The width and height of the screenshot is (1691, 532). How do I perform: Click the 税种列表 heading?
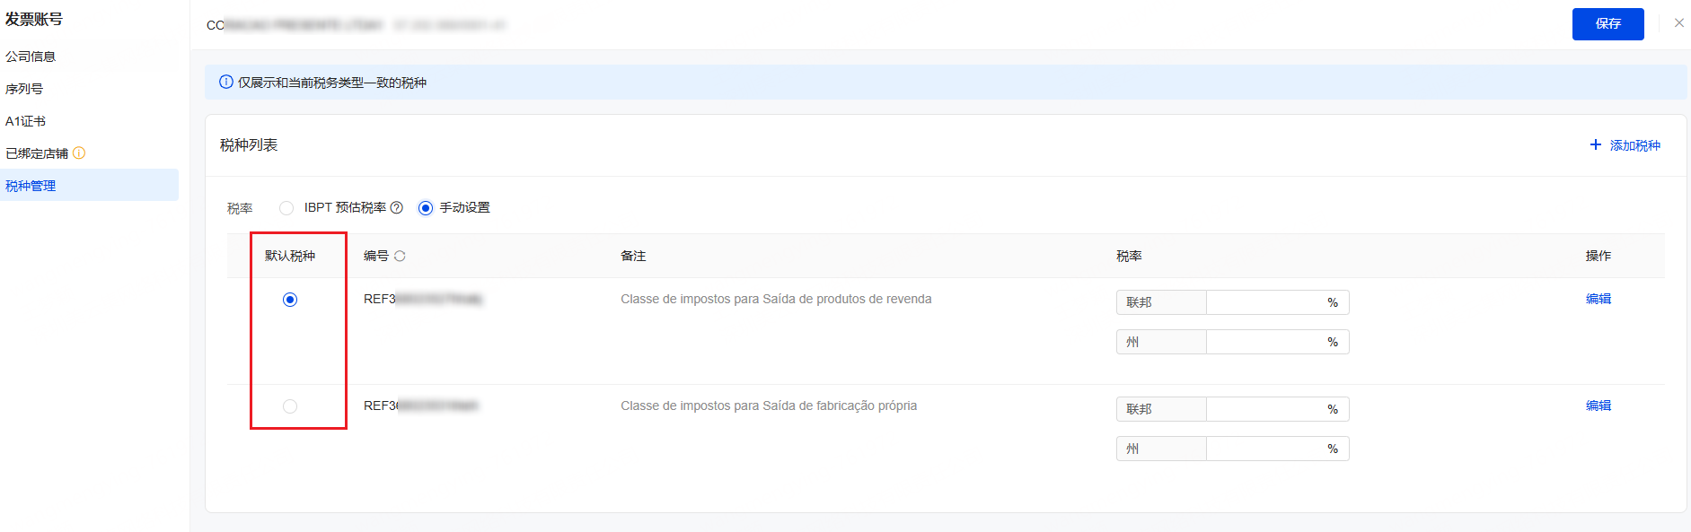click(249, 144)
